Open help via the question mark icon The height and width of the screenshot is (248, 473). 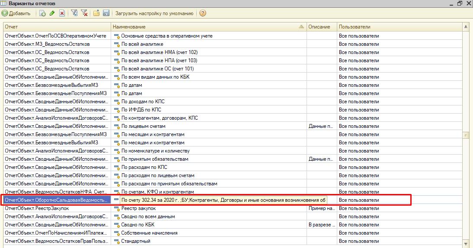(203, 13)
